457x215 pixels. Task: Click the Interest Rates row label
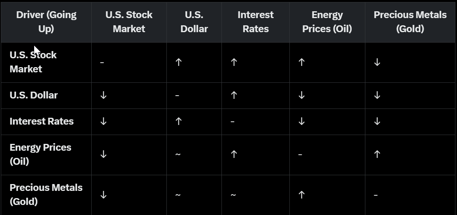[41, 121]
